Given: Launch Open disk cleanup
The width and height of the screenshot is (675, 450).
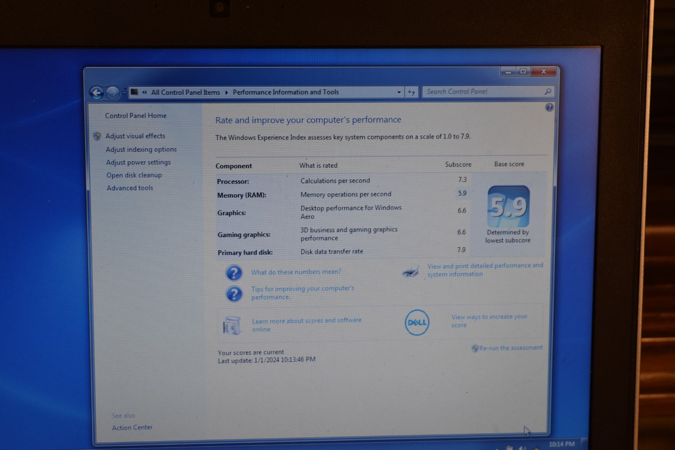Looking at the screenshot, I should (x=134, y=175).
